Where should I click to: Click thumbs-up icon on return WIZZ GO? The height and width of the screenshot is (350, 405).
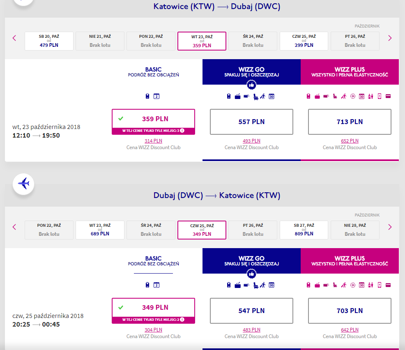click(x=251, y=274)
